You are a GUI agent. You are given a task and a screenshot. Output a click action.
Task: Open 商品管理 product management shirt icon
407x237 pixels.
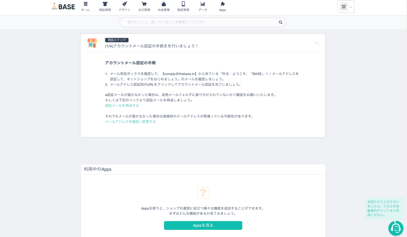point(105,4)
